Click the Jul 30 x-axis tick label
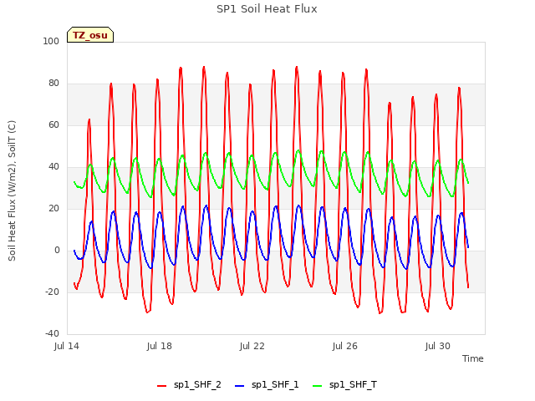Viewport: 535px width, 401px height. point(438,346)
